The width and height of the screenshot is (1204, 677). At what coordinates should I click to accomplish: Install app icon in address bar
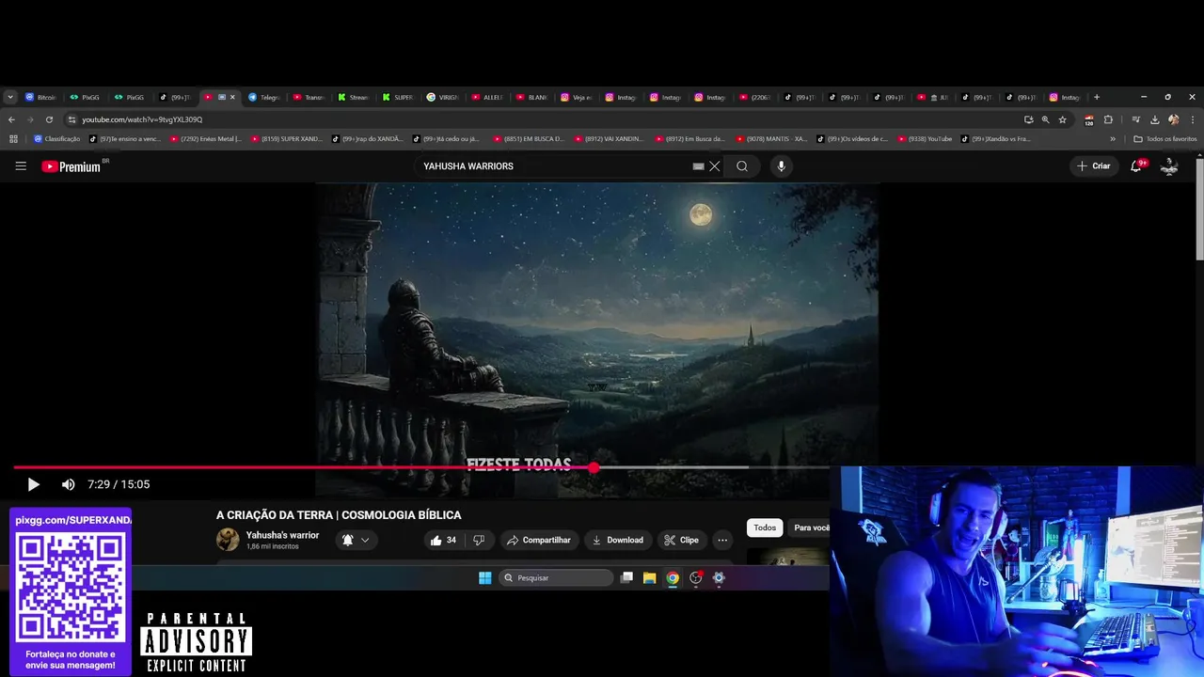(1029, 119)
